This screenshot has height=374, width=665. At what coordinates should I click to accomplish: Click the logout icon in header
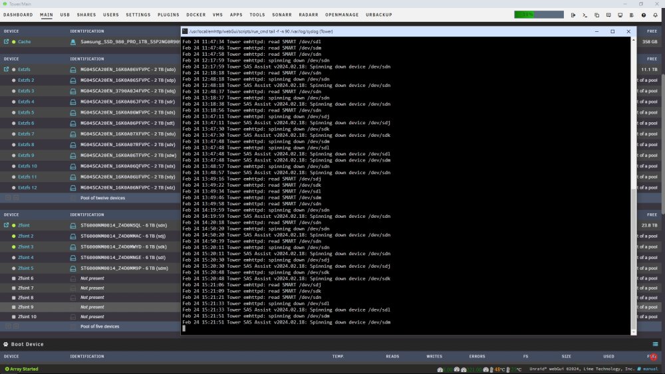573,15
